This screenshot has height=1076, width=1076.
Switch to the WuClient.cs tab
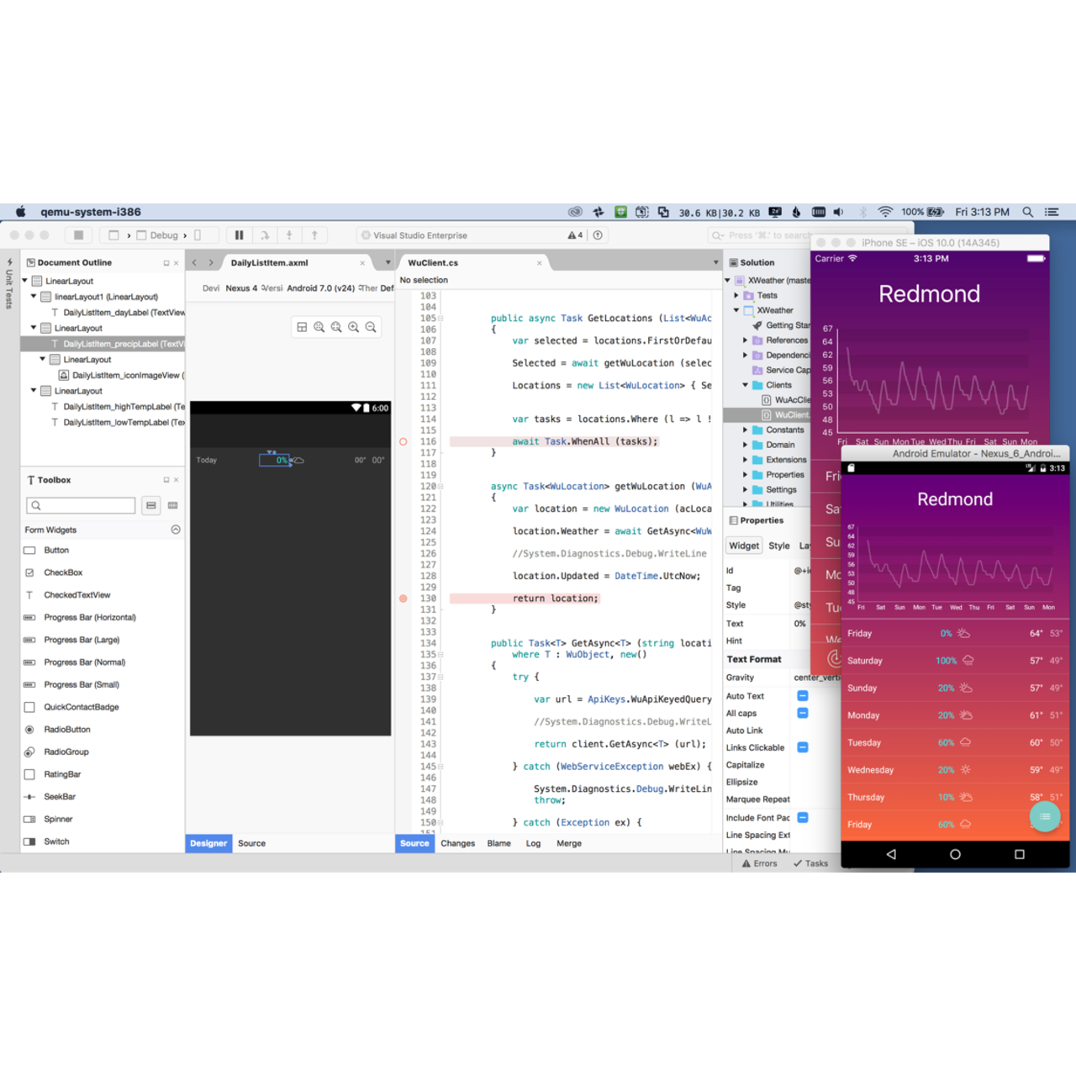pos(433,263)
